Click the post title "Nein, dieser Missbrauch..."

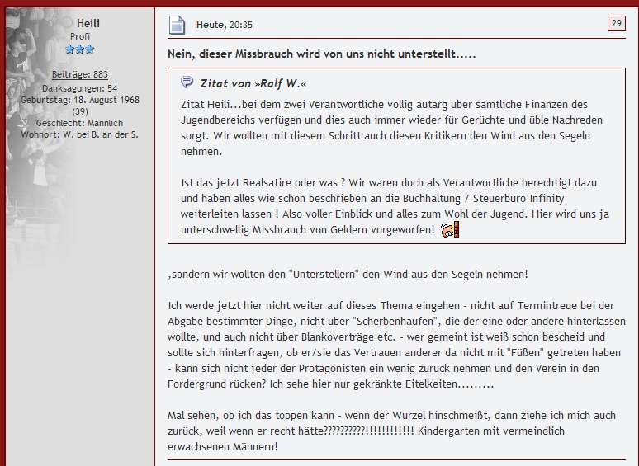322,54
